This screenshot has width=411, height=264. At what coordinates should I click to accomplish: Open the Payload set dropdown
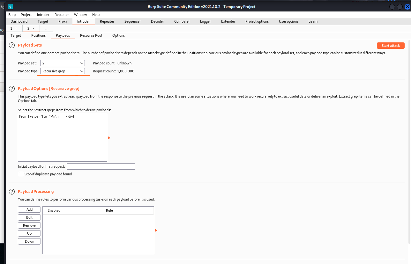point(63,63)
